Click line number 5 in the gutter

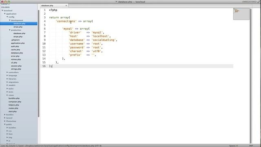pos(44,25)
